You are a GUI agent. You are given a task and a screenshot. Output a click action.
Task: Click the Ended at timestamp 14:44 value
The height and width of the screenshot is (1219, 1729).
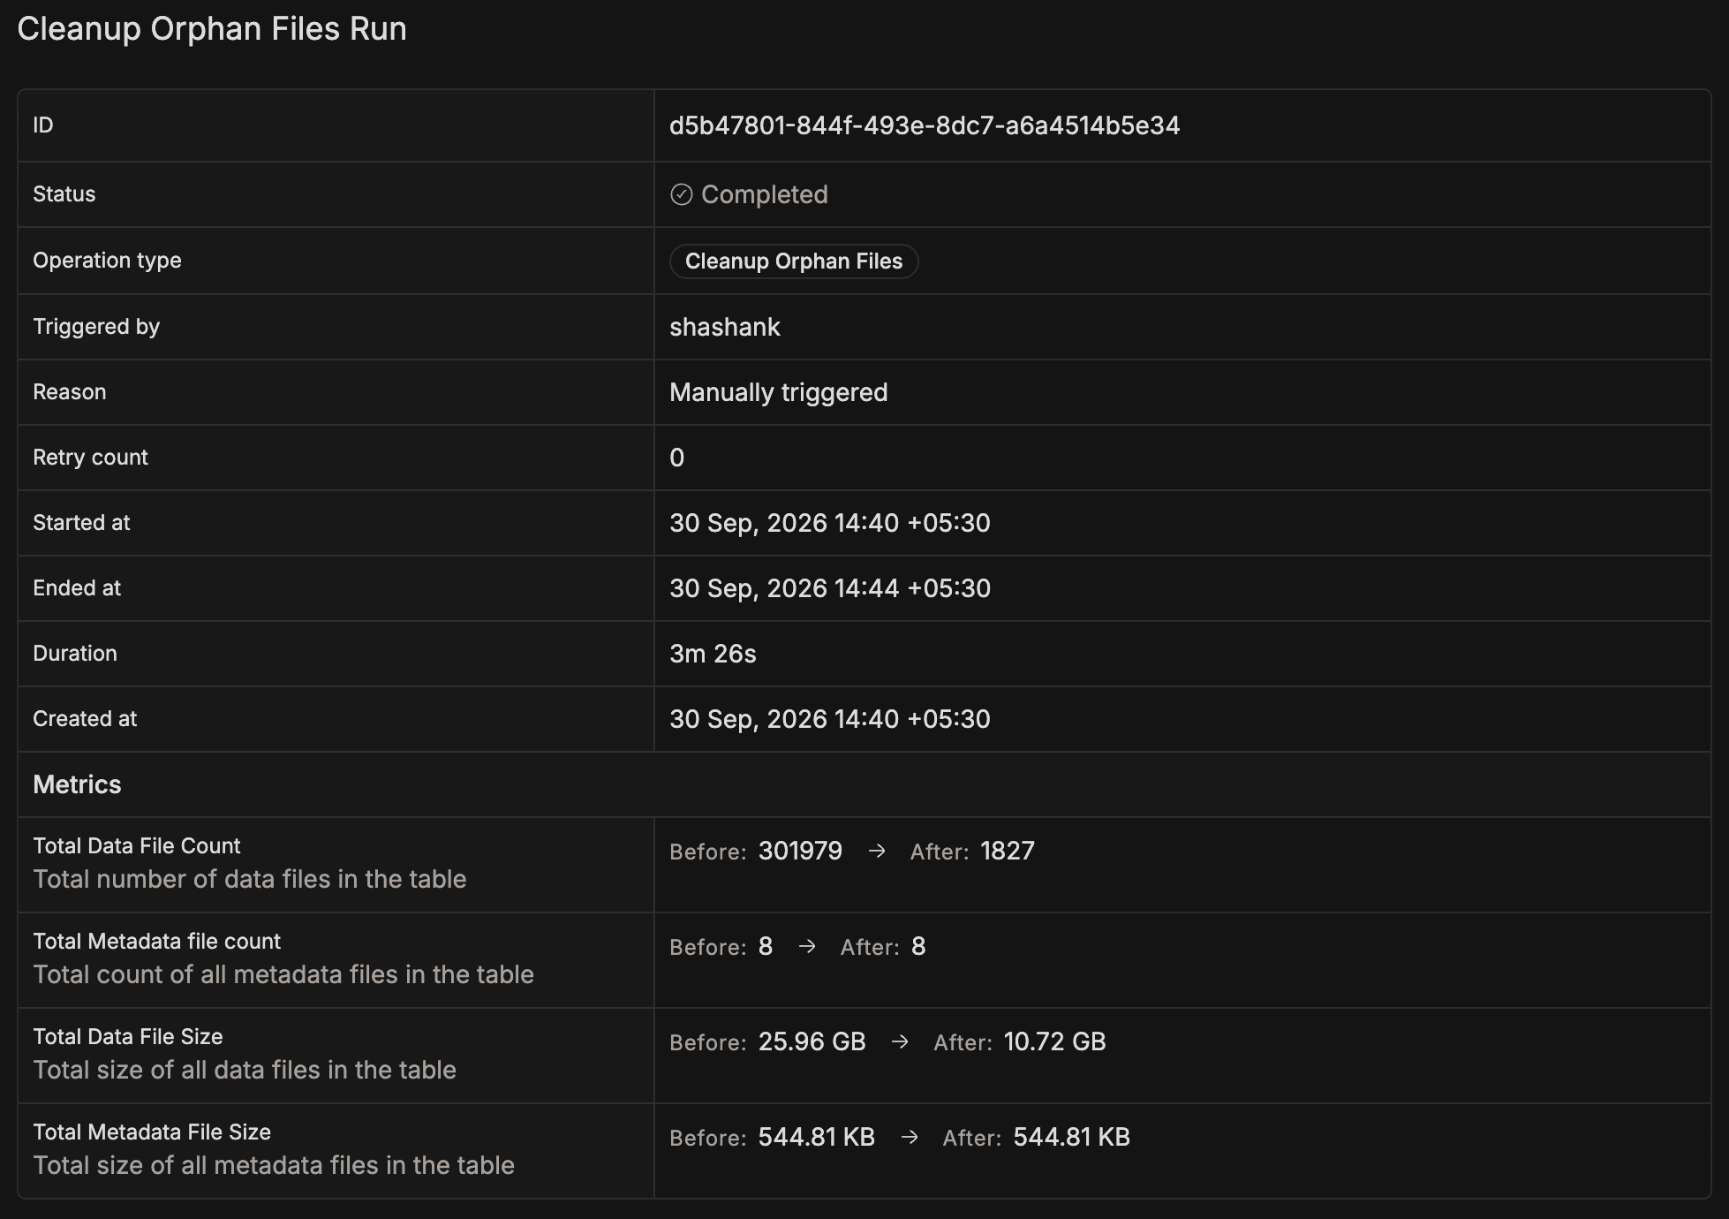(830, 588)
